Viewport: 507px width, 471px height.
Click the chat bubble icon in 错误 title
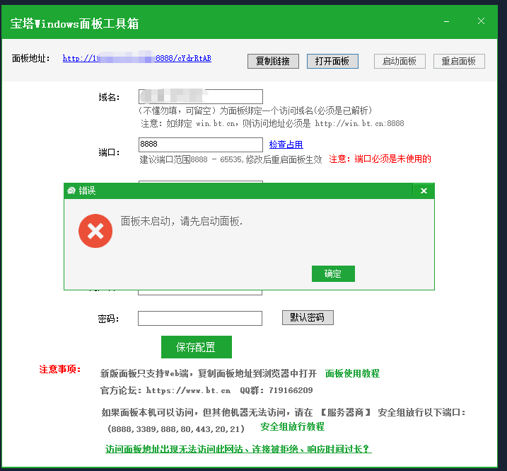71,191
